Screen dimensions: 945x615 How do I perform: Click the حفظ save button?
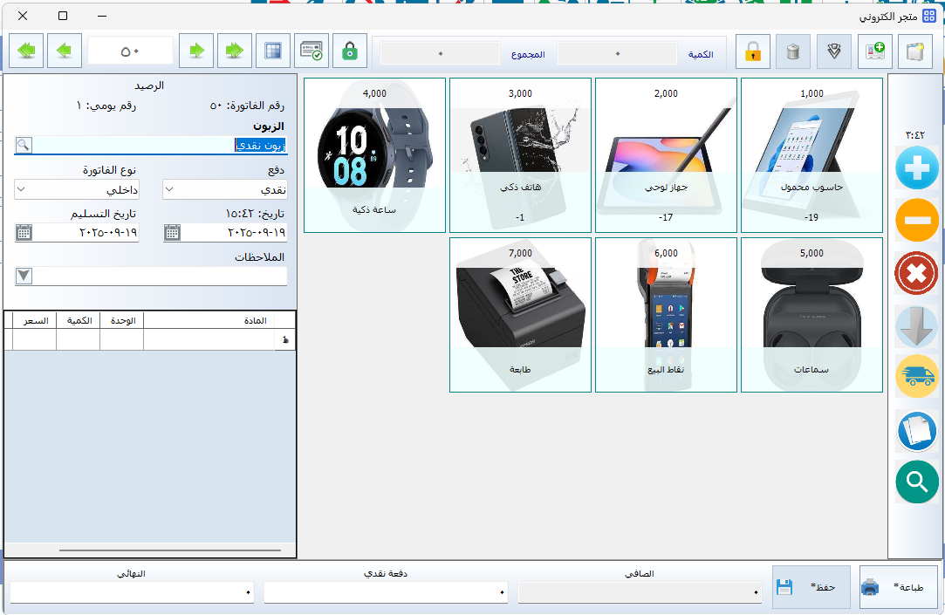click(x=811, y=587)
